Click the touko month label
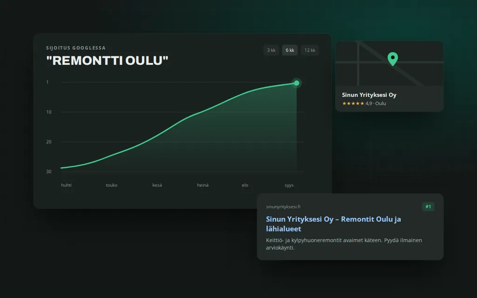Viewport: 477px width, 298px height. 111,185
